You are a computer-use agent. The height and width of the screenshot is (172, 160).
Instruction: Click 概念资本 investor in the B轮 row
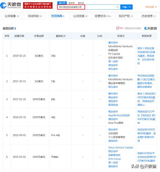(x=113, y=97)
